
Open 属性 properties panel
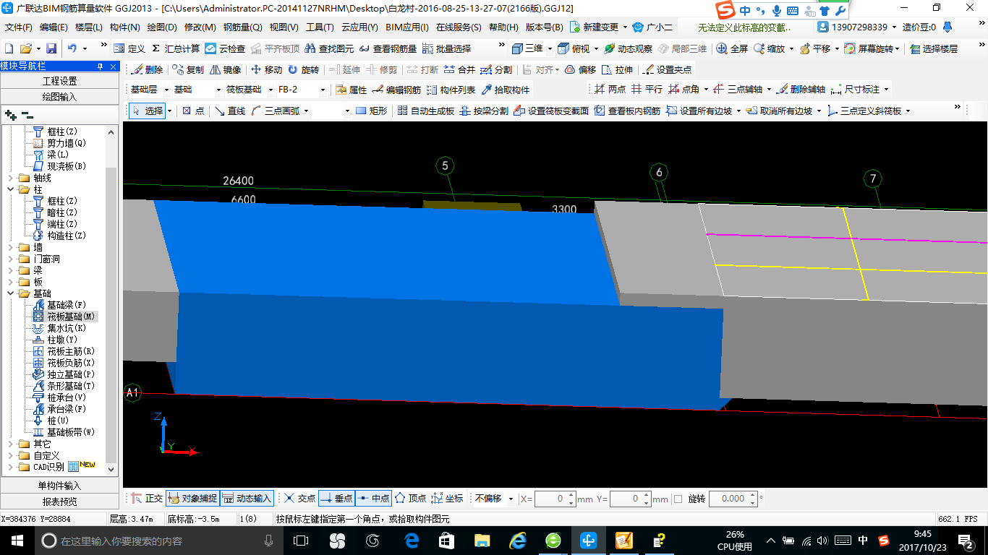coord(352,90)
